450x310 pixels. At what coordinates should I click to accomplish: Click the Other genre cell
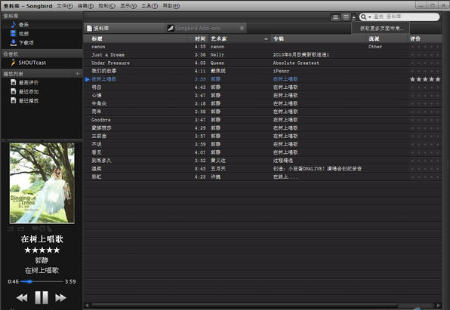(375, 47)
